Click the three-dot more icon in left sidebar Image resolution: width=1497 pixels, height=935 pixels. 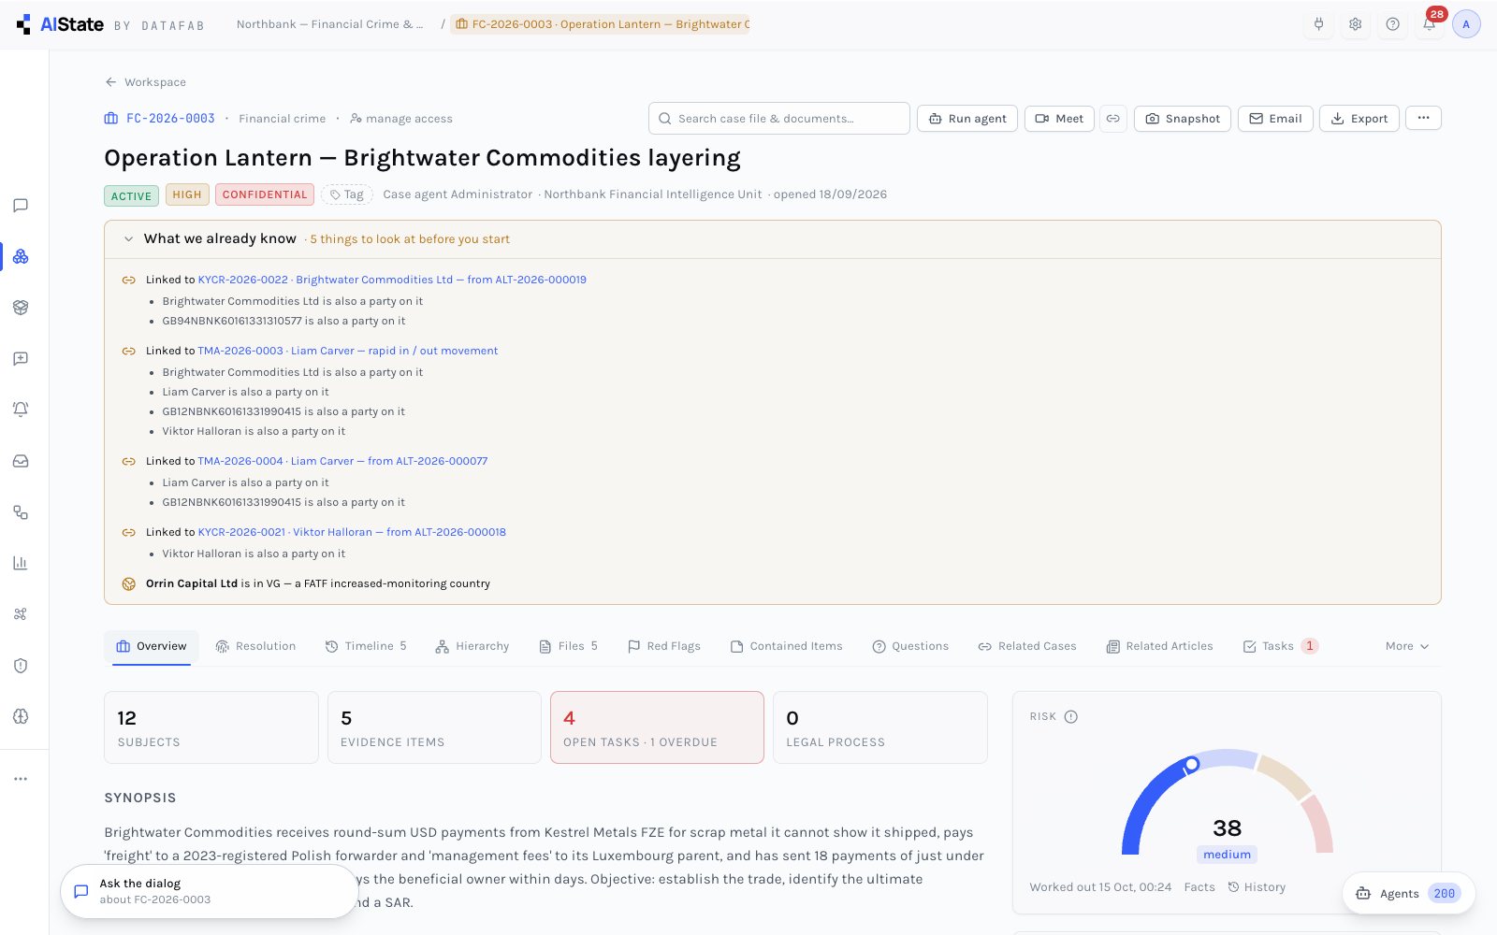point(21,779)
